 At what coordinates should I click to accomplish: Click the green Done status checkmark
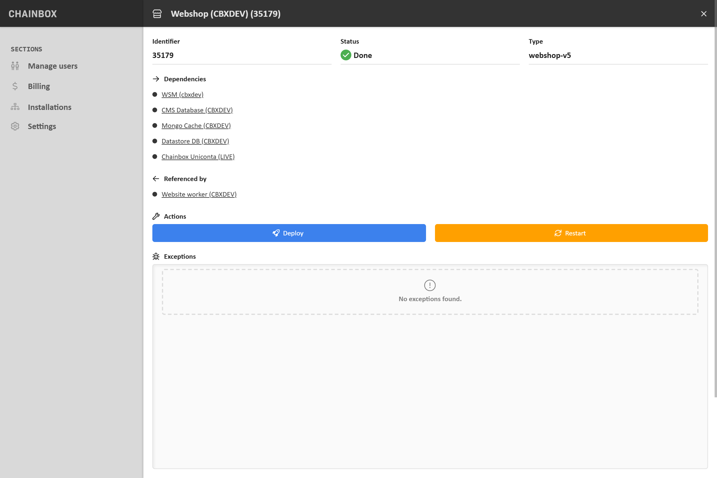346,55
